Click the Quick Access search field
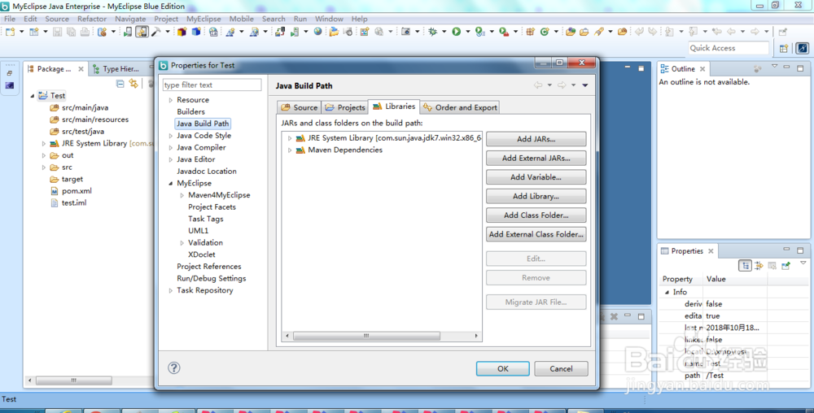 pyautogui.click(x=728, y=48)
